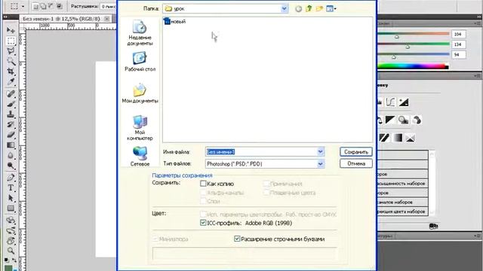The width and height of the screenshot is (483, 271).
Task: Open the 'Тип файлов' format dropdown
Action: click(320, 164)
